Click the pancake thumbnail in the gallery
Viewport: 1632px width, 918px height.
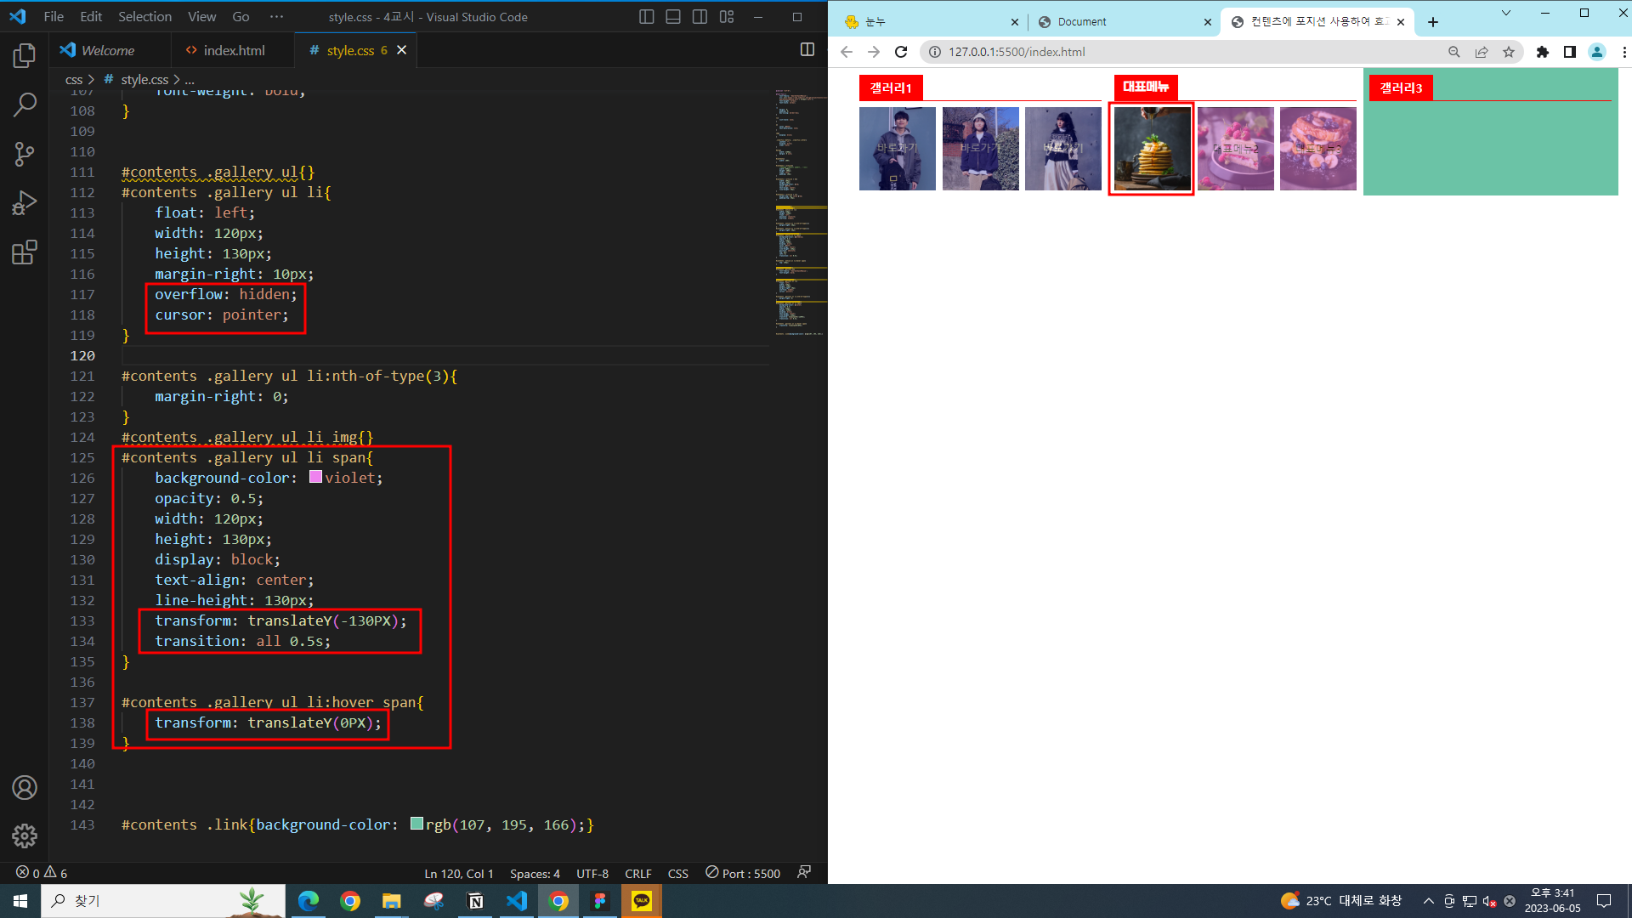tap(1151, 149)
